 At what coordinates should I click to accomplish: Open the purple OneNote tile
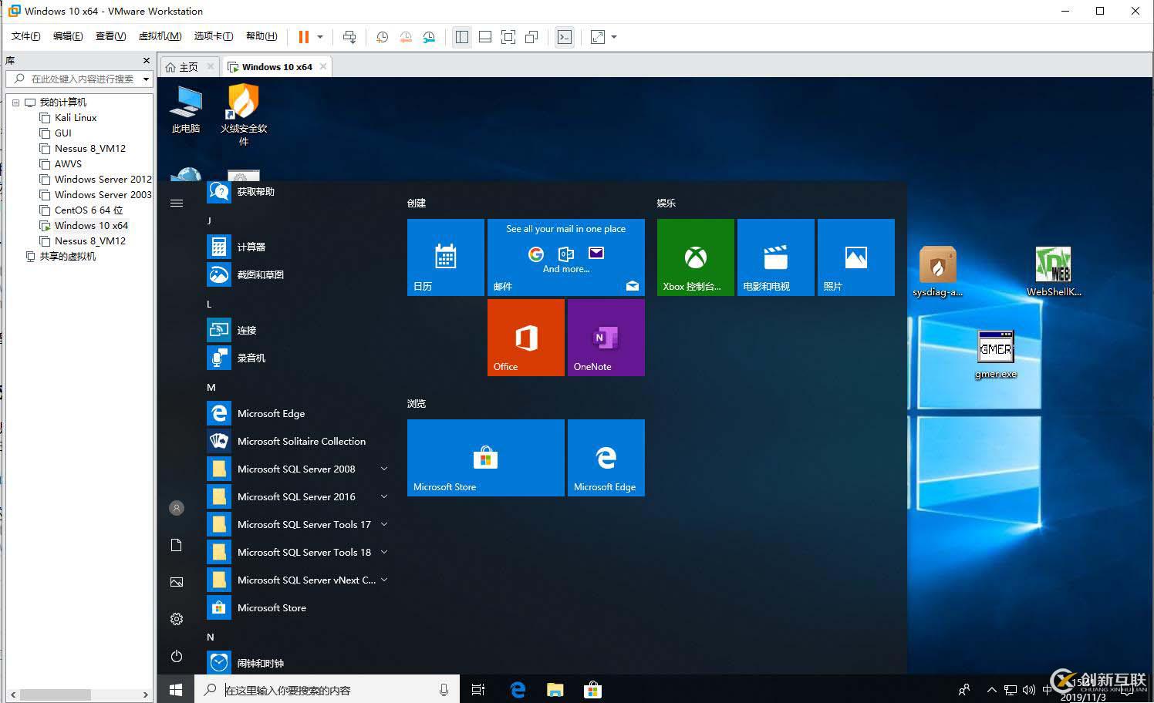click(x=606, y=338)
